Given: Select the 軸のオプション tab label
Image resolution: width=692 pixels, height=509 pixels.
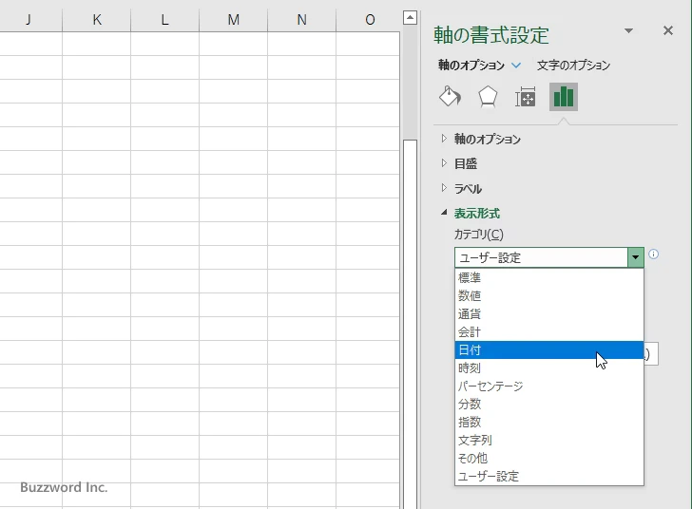Looking at the screenshot, I should coord(471,66).
